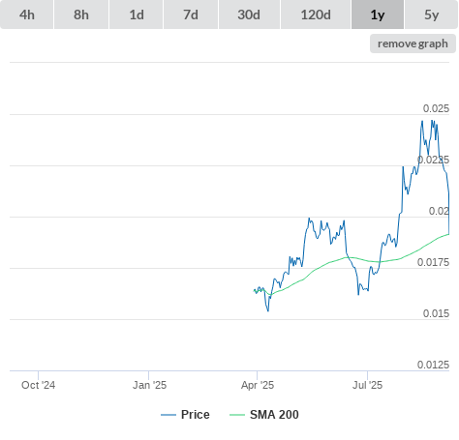This screenshot has width=459, height=440.
Task: Click the 0.0175 y-axis label
Action: tap(433, 262)
